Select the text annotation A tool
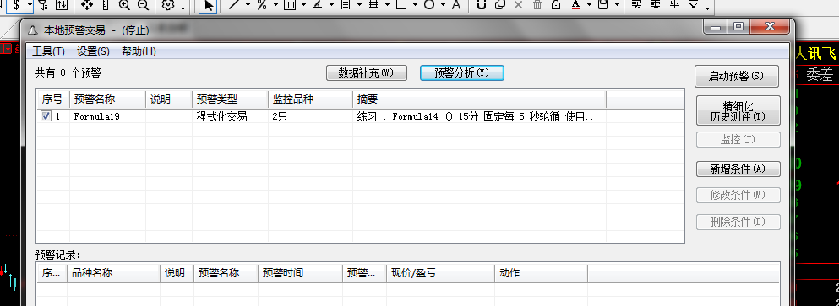 pos(456,5)
